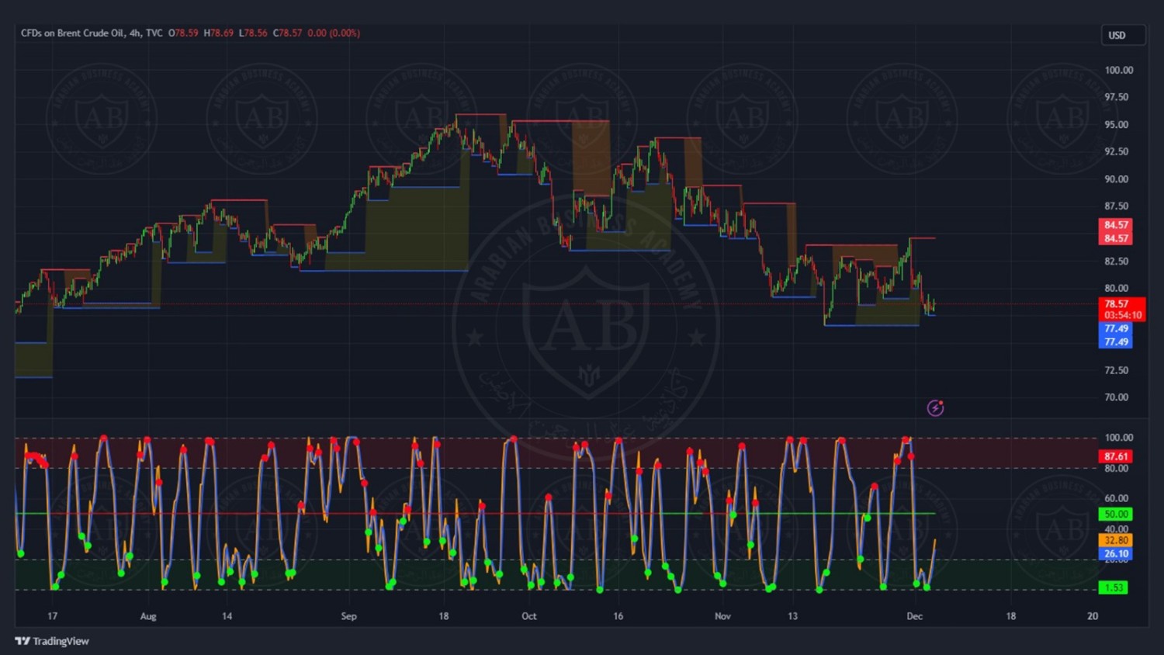Click the close value C78.57

(x=287, y=33)
